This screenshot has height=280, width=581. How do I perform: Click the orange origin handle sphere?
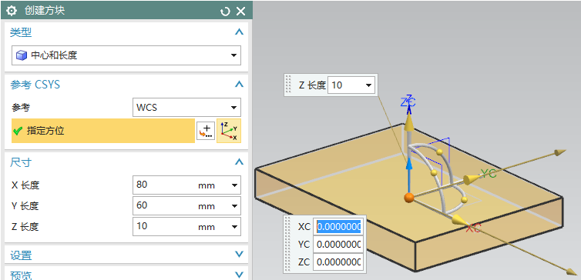(408, 198)
